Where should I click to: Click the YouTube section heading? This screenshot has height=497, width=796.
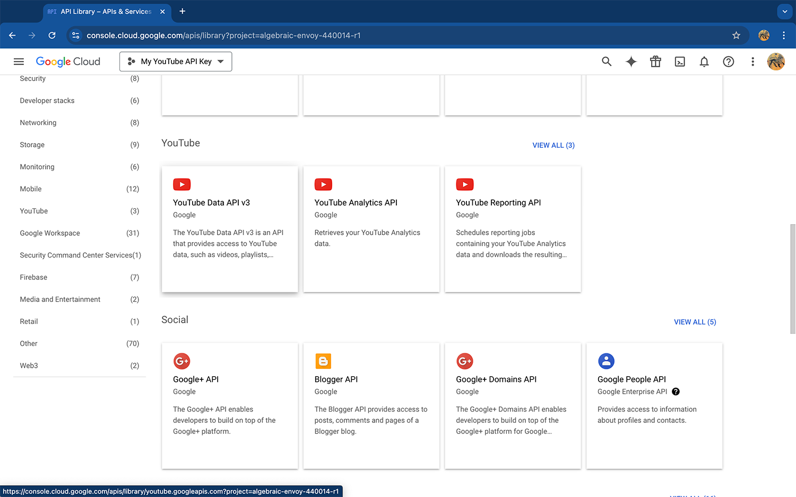click(x=180, y=143)
